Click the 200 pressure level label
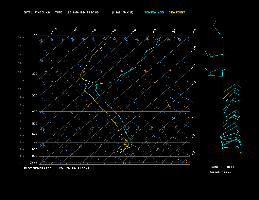The height and width of the screenshot is (200, 259). tap(35, 74)
